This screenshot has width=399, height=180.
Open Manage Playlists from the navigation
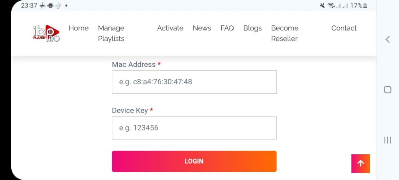point(111,33)
